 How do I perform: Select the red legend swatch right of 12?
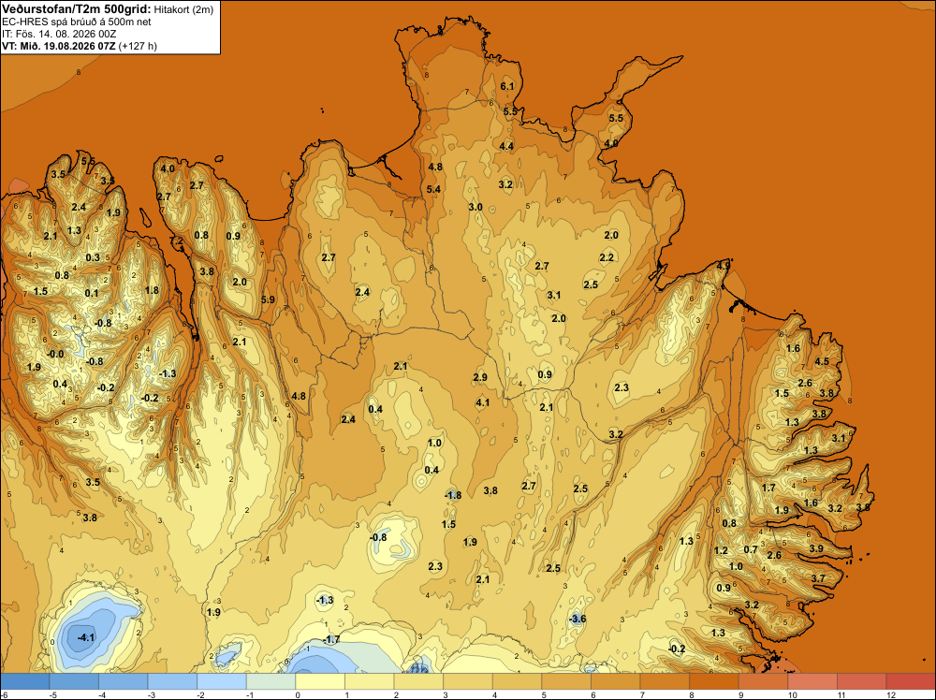[x=911, y=681]
